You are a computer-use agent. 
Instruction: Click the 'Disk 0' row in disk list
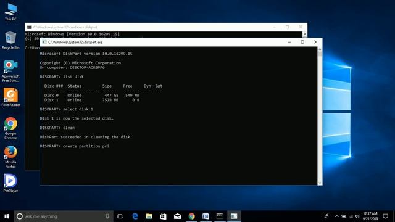(92, 96)
